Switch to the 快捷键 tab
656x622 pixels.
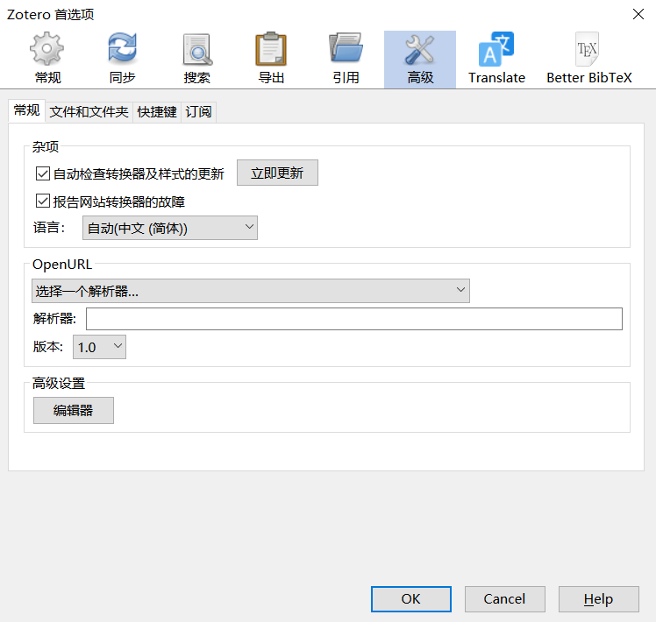click(x=157, y=112)
